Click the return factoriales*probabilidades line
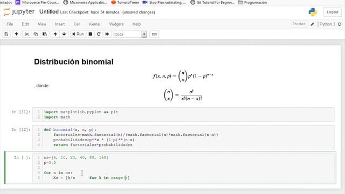Image resolution: width=345 pixels, height=194 pixels. point(93,145)
